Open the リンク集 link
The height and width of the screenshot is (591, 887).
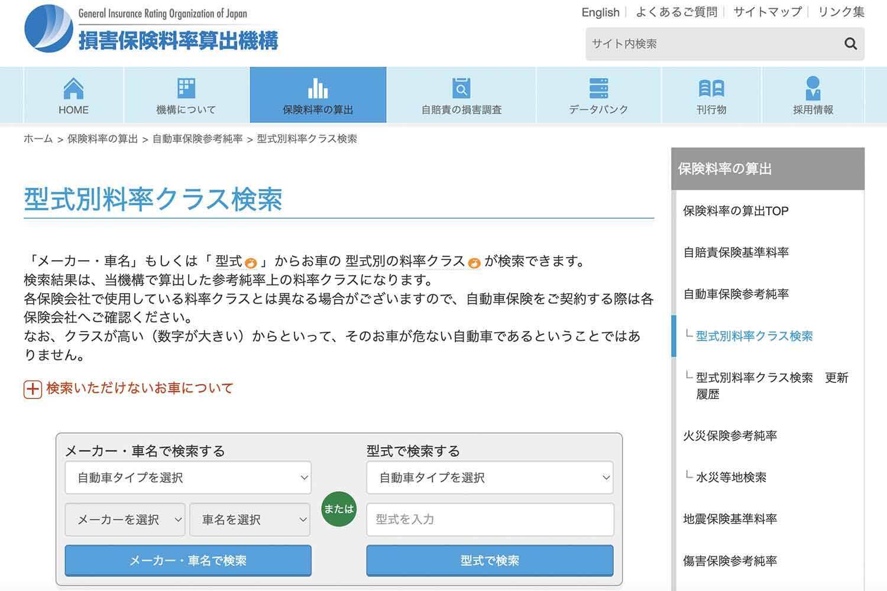[841, 12]
